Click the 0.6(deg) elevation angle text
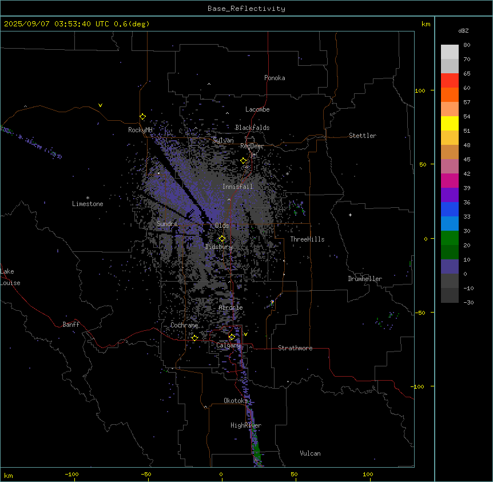493x482 pixels. click(x=132, y=24)
